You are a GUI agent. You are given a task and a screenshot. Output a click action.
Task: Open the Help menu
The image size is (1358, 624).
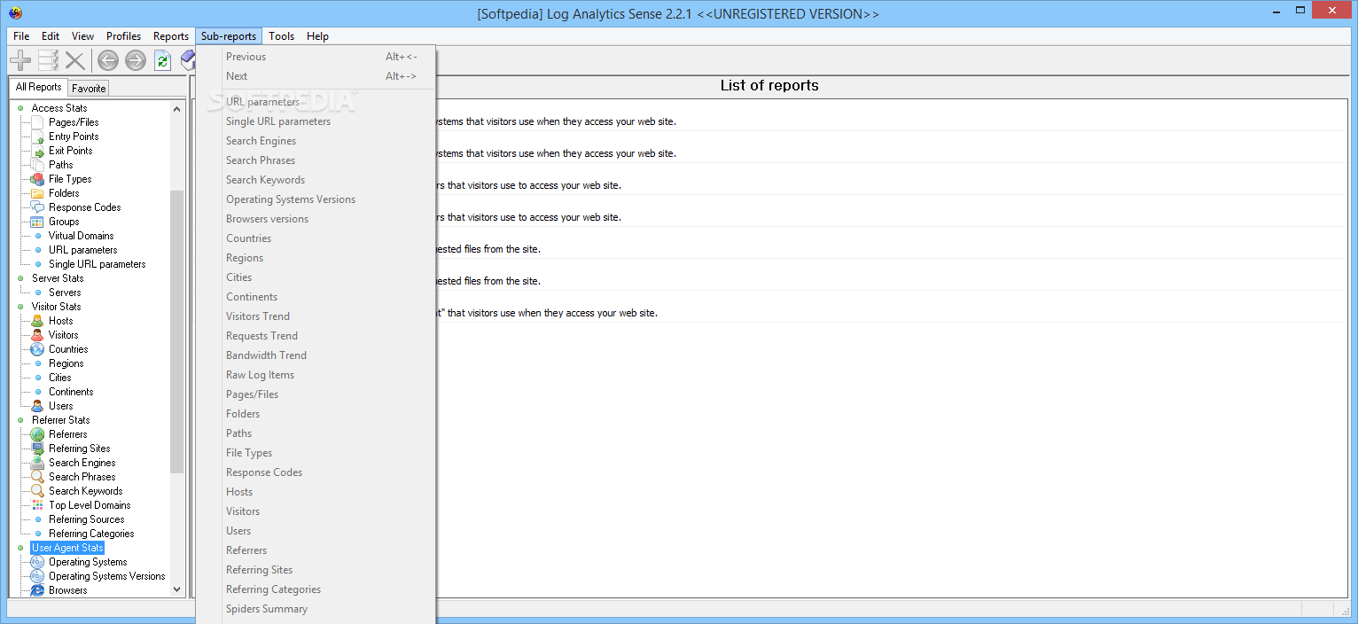[317, 36]
